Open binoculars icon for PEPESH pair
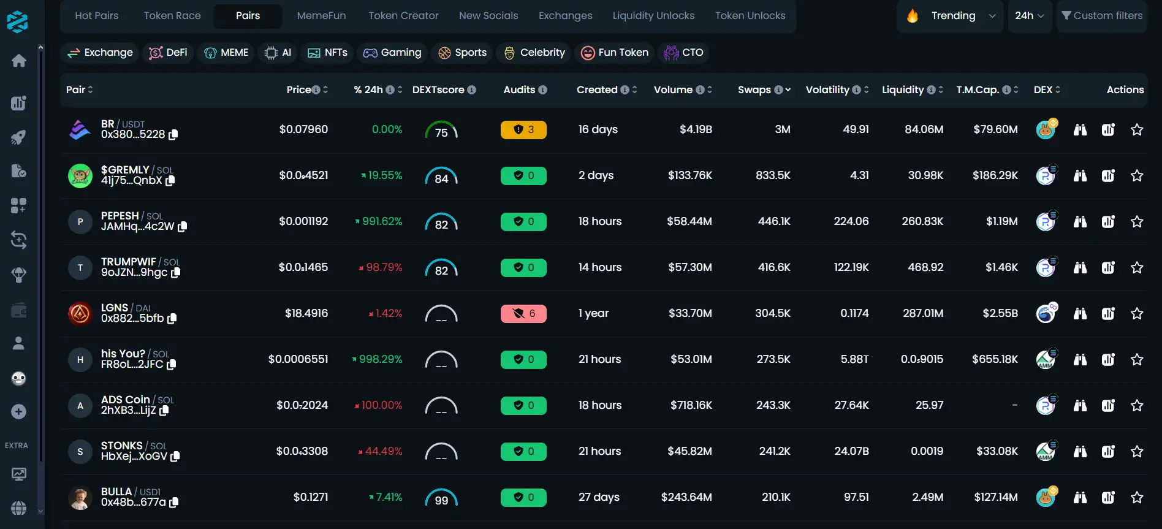The width and height of the screenshot is (1162, 529). coord(1080,222)
